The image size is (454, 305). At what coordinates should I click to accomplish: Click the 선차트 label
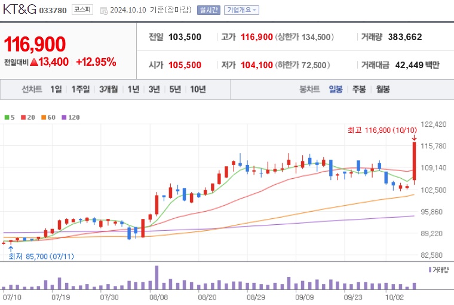pyautogui.click(x=32, y=89)
